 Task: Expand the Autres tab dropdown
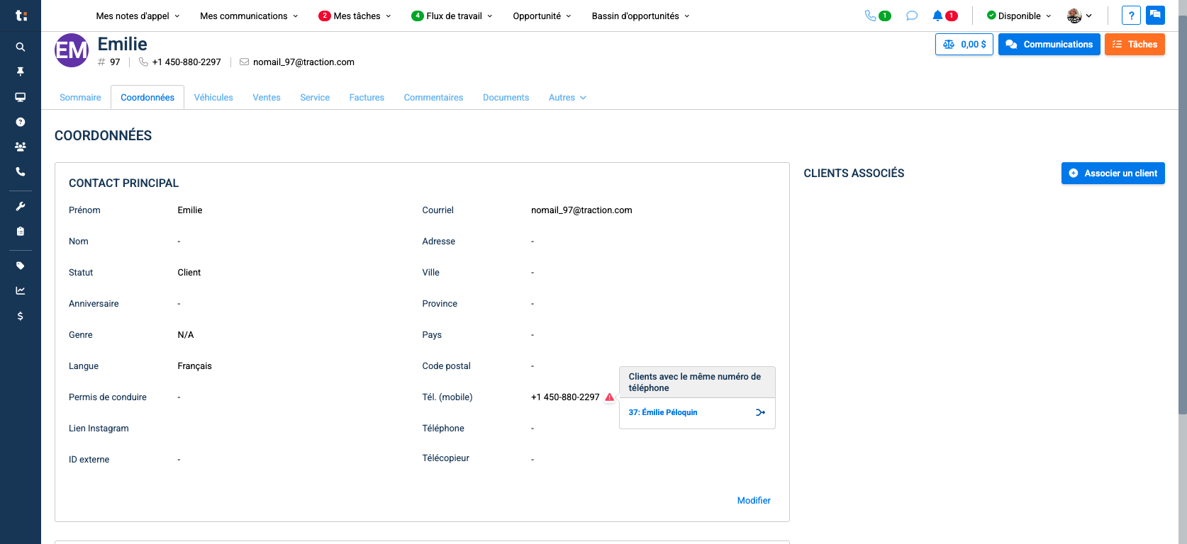[x=567, y=98]
